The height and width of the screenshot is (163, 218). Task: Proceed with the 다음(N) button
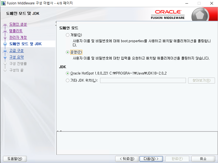[151, 159]
